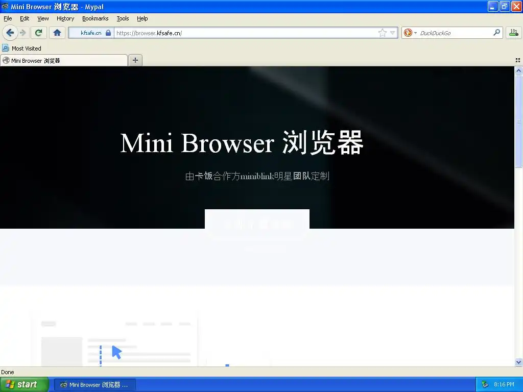Image resolution: width=523 pixels, height=392 pixels.
Task: Click the Mini Browser 浏览器 page heading
Action: pos(242,143)
